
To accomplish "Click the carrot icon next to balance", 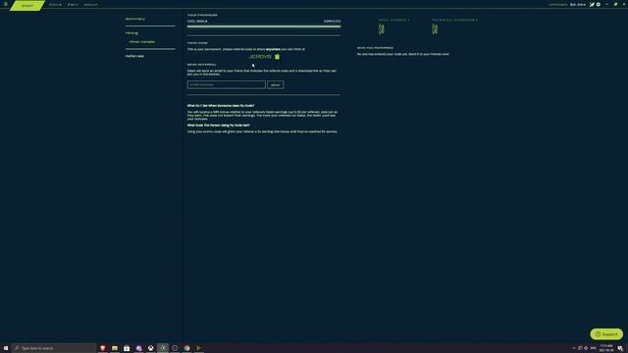I will click(x=592, y=4).
